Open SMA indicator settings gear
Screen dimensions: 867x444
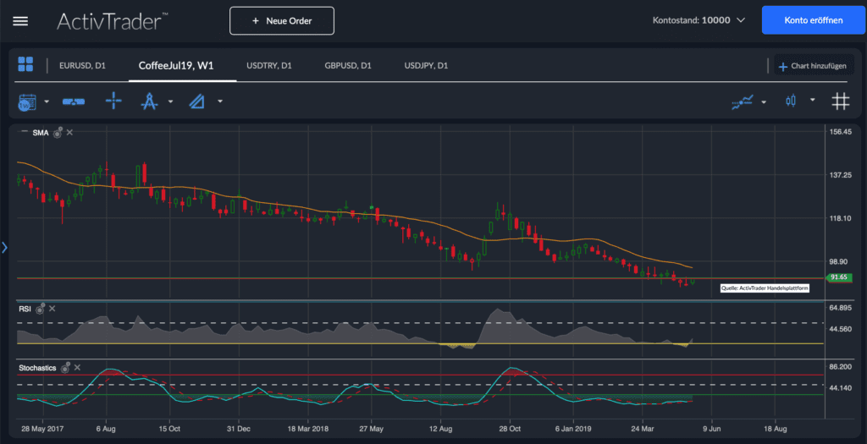(x=58, y=133)
